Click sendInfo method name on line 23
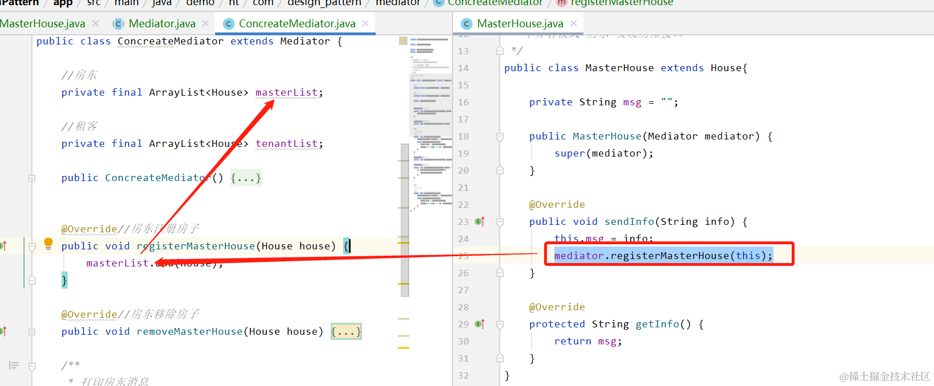Image resolution: width=934 pixels, height=386 pixels. (x=629, y=221)
